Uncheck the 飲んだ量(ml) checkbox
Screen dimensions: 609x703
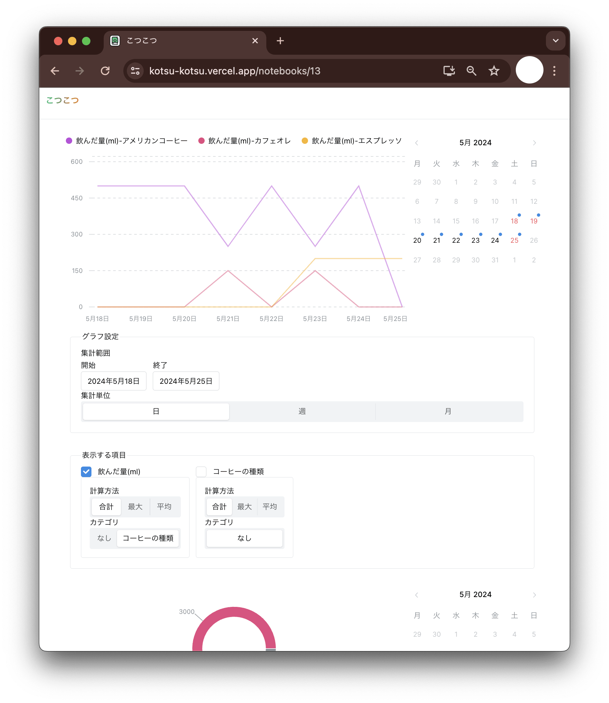point(86,472)
